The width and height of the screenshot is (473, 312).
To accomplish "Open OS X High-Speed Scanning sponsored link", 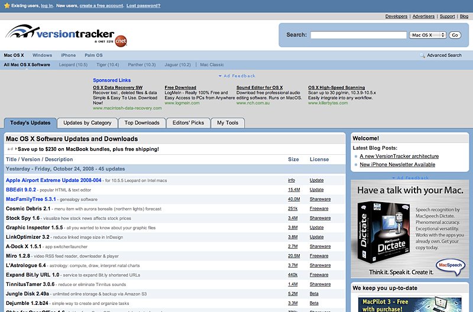I will pos(336,87).
